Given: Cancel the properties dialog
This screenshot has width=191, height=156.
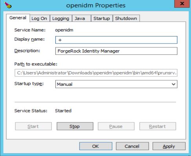Looking at the screenshot, I should (132, 146).
